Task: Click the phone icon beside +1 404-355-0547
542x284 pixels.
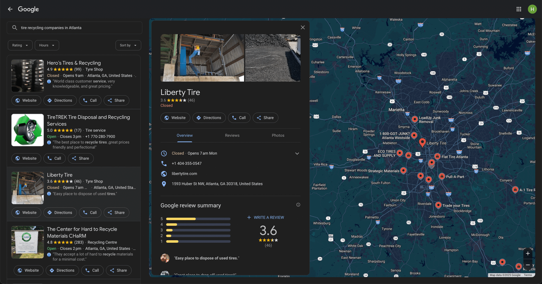Action: click(164, 163)
